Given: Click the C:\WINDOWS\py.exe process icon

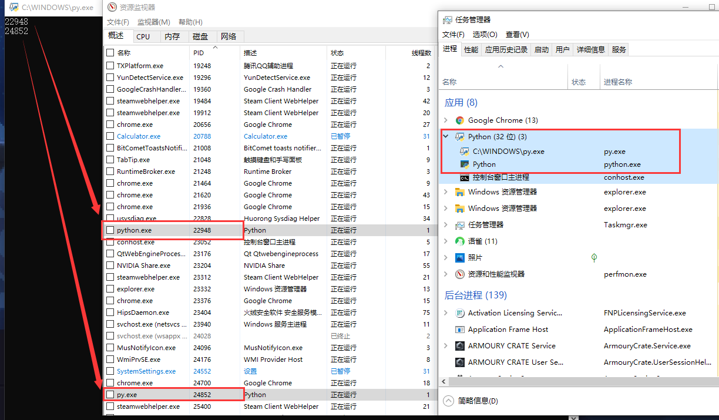Looking at the screenshot, I should 465,152.
